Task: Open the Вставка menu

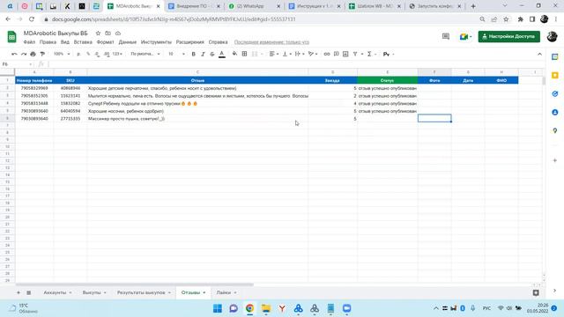Action: point(83,42)
